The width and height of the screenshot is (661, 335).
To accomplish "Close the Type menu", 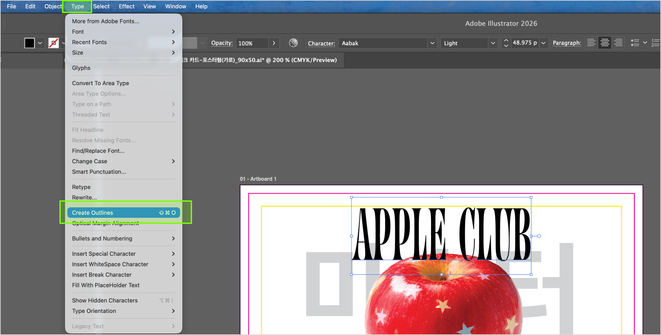I will point(77,6).
